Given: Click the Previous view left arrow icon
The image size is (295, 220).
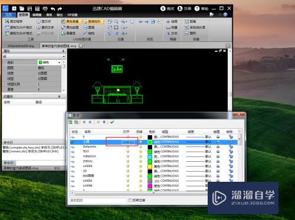Looking at the screenshot, I should 140,21.
